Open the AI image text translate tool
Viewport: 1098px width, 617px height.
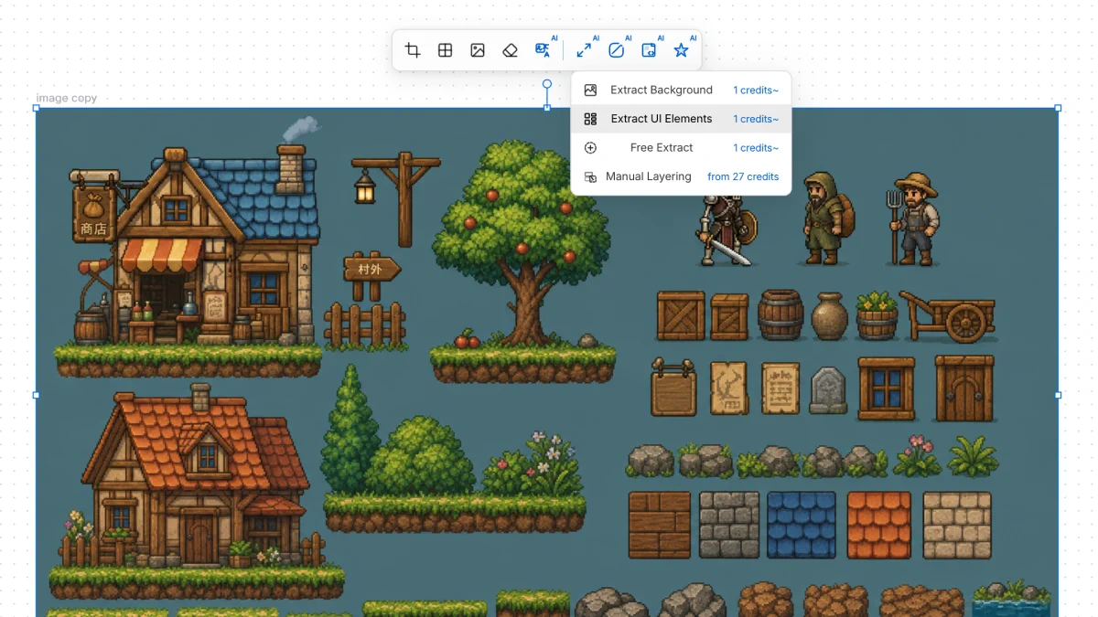[x=544, y=50]
